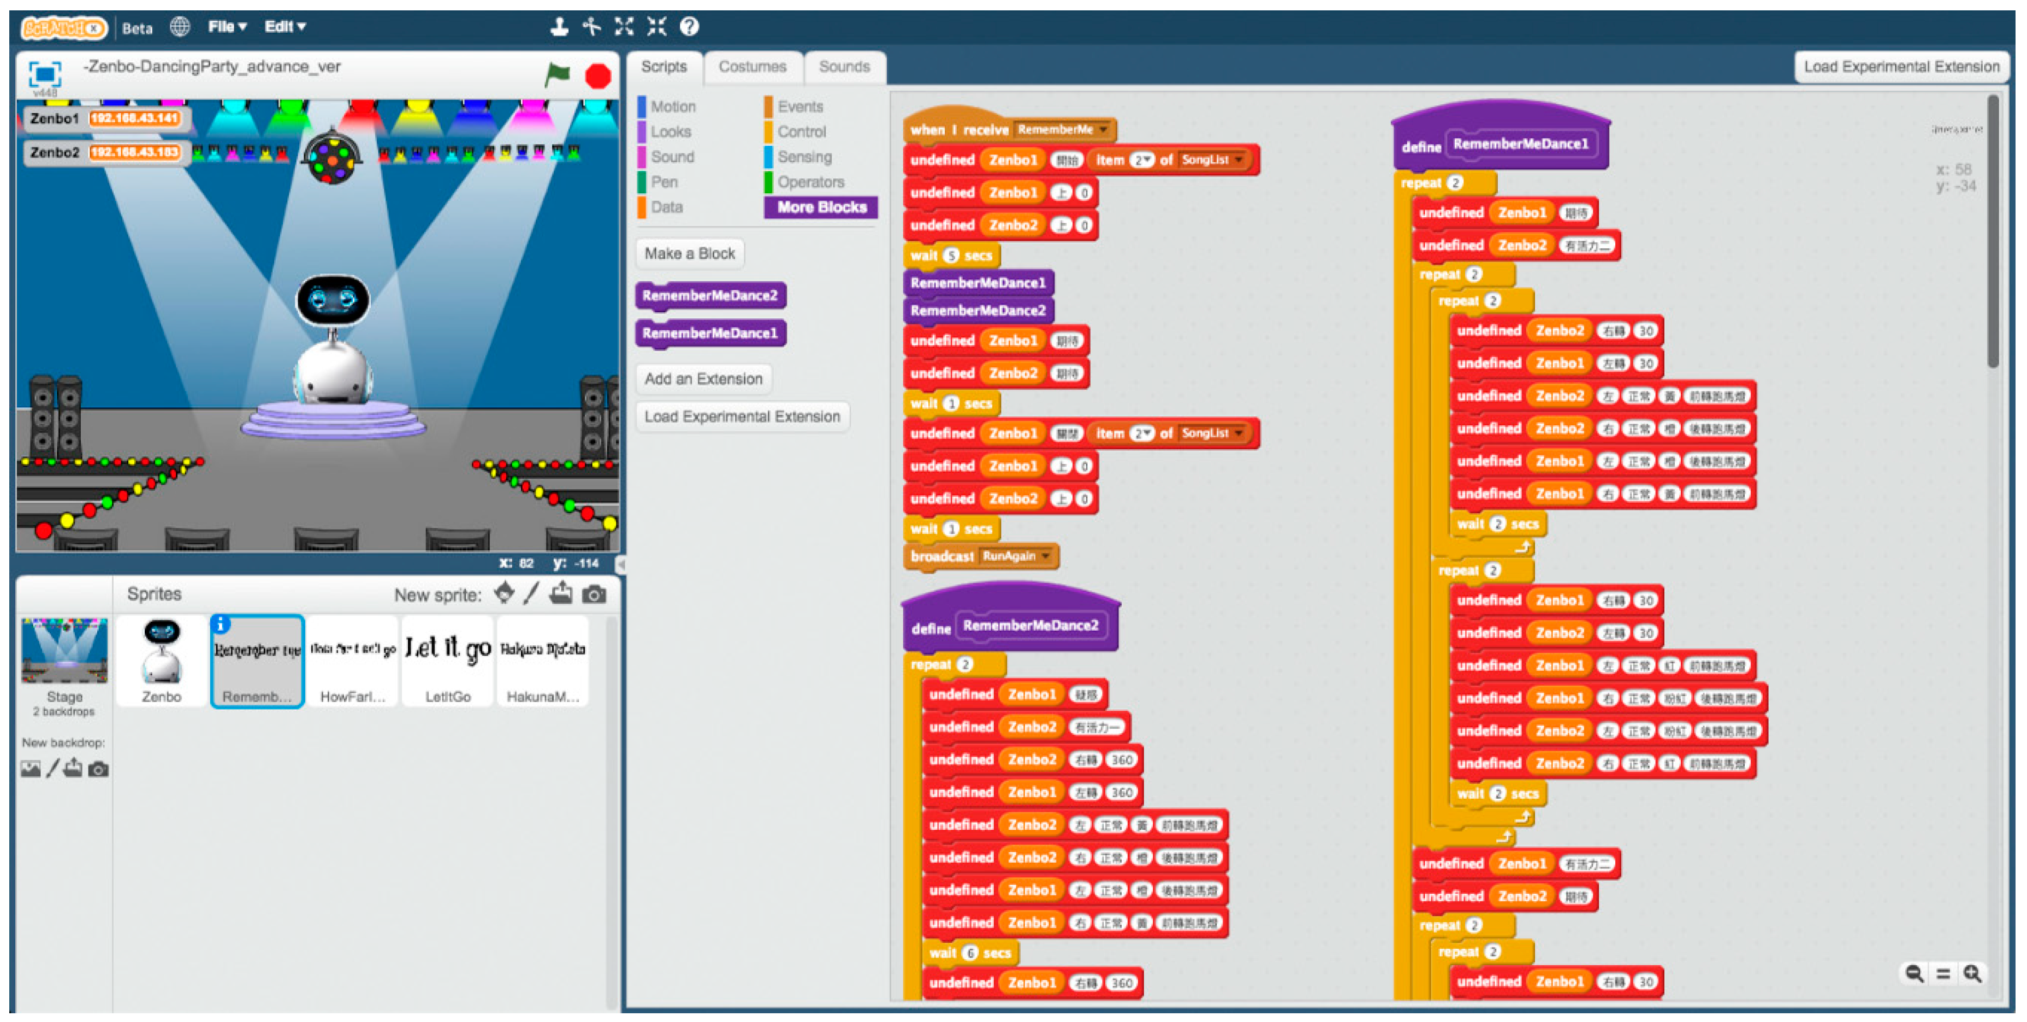Open RunAgain dropdown in broadcast block

(x=1046, y=556)
